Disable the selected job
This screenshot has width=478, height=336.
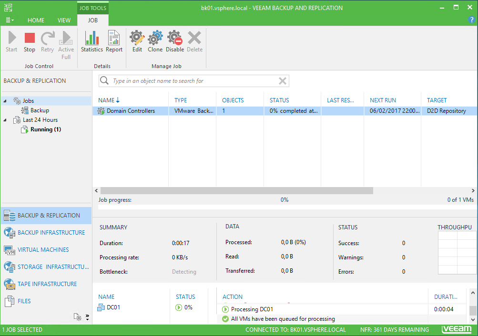coord(175,42)
